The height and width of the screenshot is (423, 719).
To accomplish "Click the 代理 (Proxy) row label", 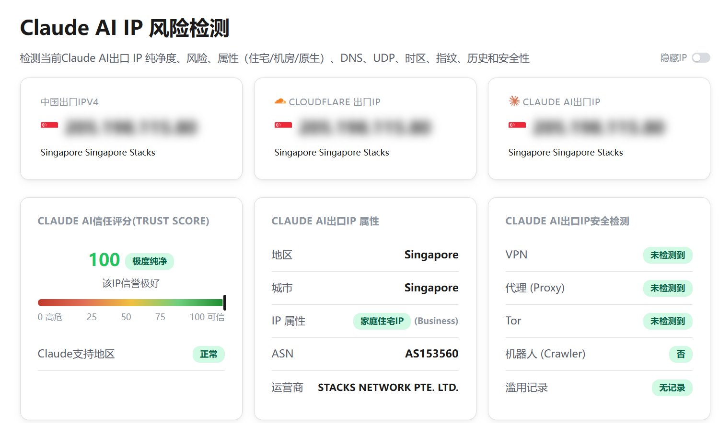I will tap(535, 288).
